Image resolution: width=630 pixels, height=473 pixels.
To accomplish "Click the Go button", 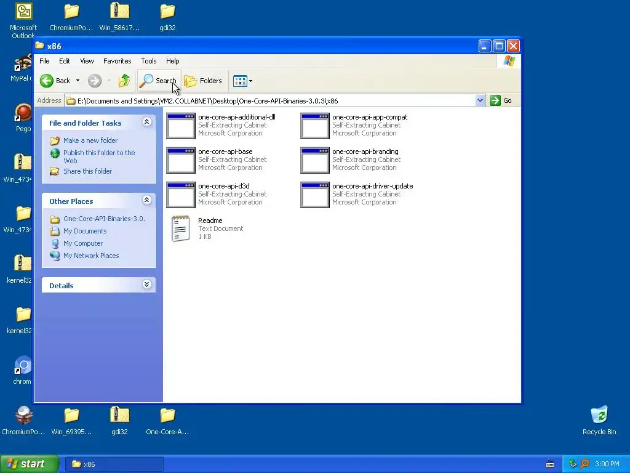I will click(501, 100).
